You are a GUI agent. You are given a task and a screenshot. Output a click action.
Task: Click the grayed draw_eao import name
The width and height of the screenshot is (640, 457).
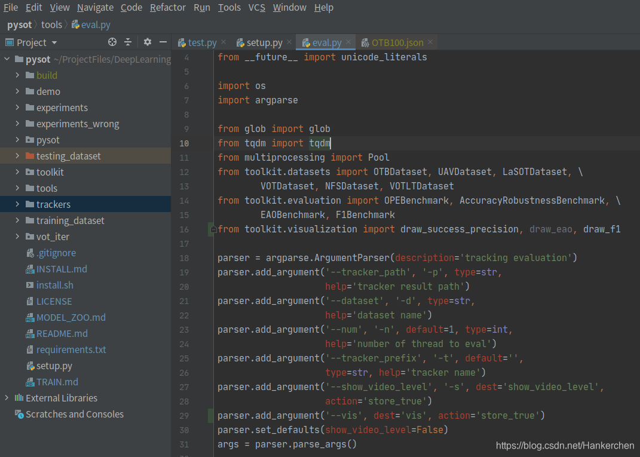click(x=550, y=229)
